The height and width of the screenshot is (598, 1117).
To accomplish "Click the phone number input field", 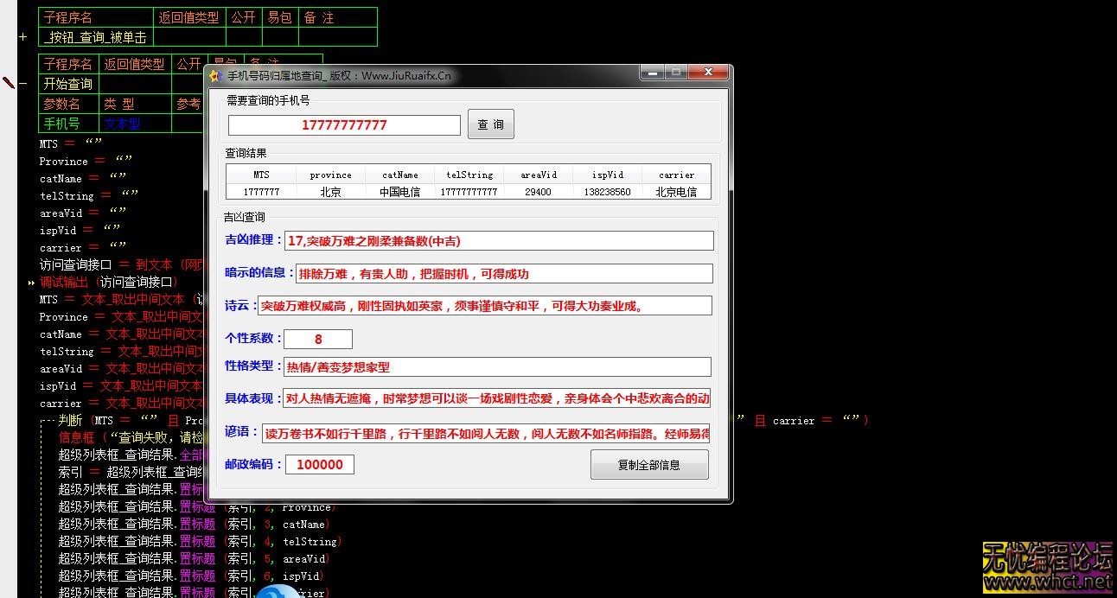I will tap(344, 125).
